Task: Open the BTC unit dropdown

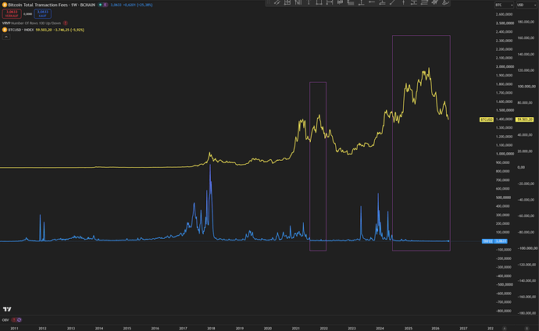Action: [x=504, y=5]
